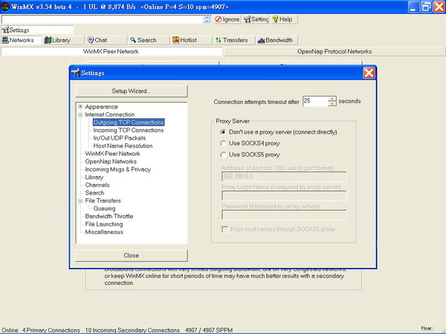Viewport: 446px width, 334px height.
Task: Select Search in settings tree
Action: tap(94, 193)
